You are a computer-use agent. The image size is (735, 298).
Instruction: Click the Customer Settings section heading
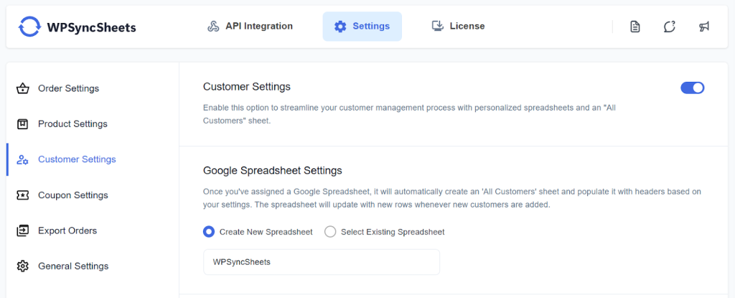click(x=247, y=87)
